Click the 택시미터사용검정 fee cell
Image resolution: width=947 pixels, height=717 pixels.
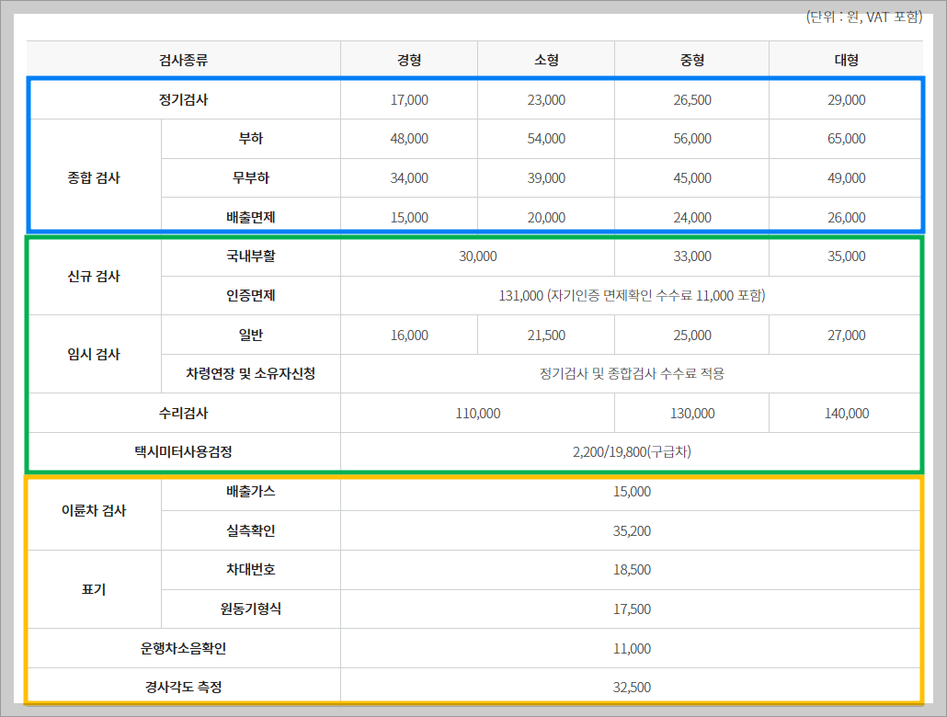(x=630, y=451)
